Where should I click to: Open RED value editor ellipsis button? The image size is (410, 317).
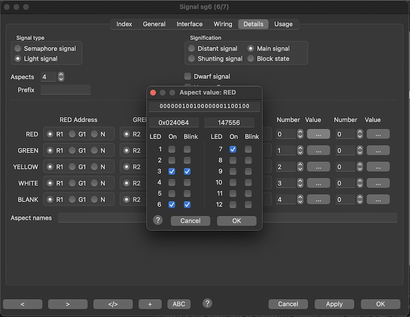pos(318,134)
